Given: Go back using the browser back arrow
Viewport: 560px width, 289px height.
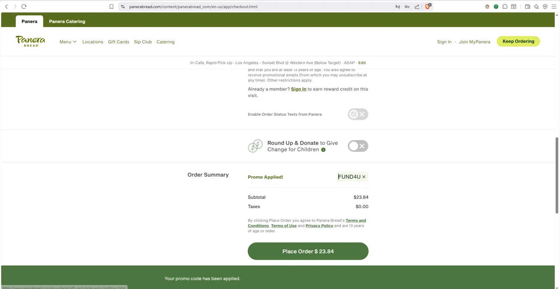Looking at the screenshot, I should click(x=6, y=7).
